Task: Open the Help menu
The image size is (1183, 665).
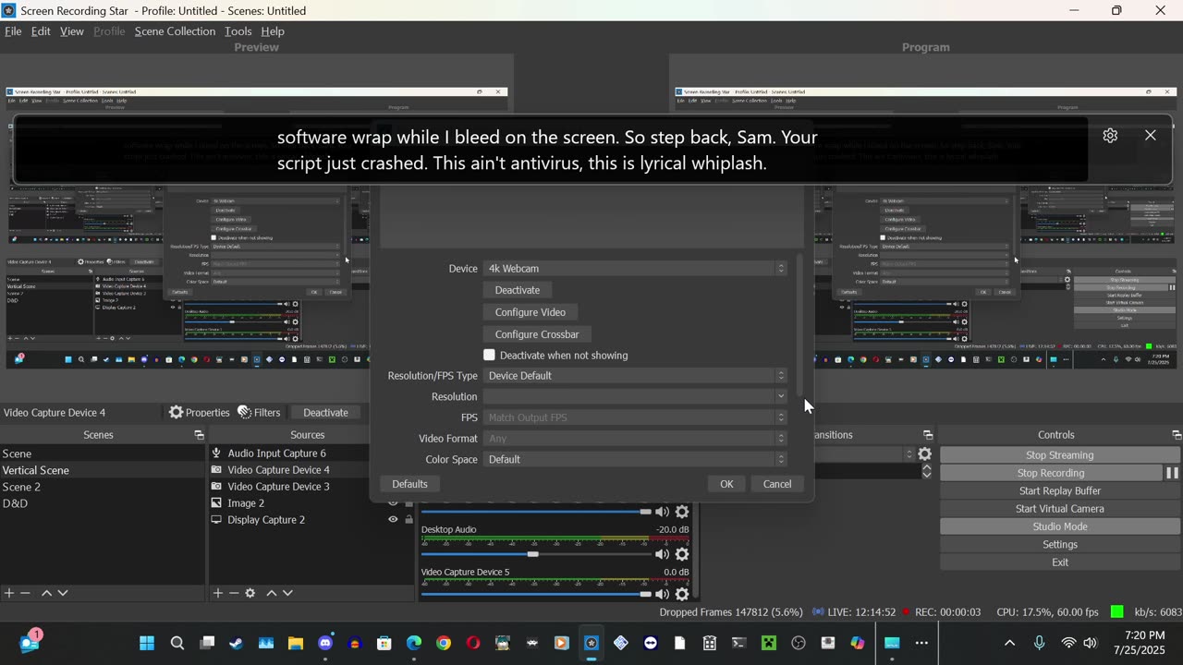Action: click(273, 31)
